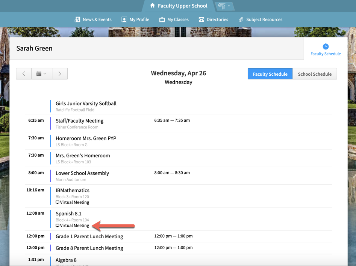This screenshot has width=356, height=266.
Task: Click the Subject Resources paperclip icon
Action: click(241, 20)
